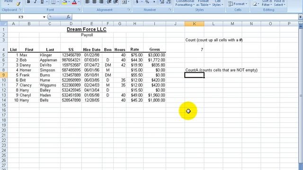Open Font dialog launcher
Viewport: 303px width, 170px height.
click(x=79, y=9)
